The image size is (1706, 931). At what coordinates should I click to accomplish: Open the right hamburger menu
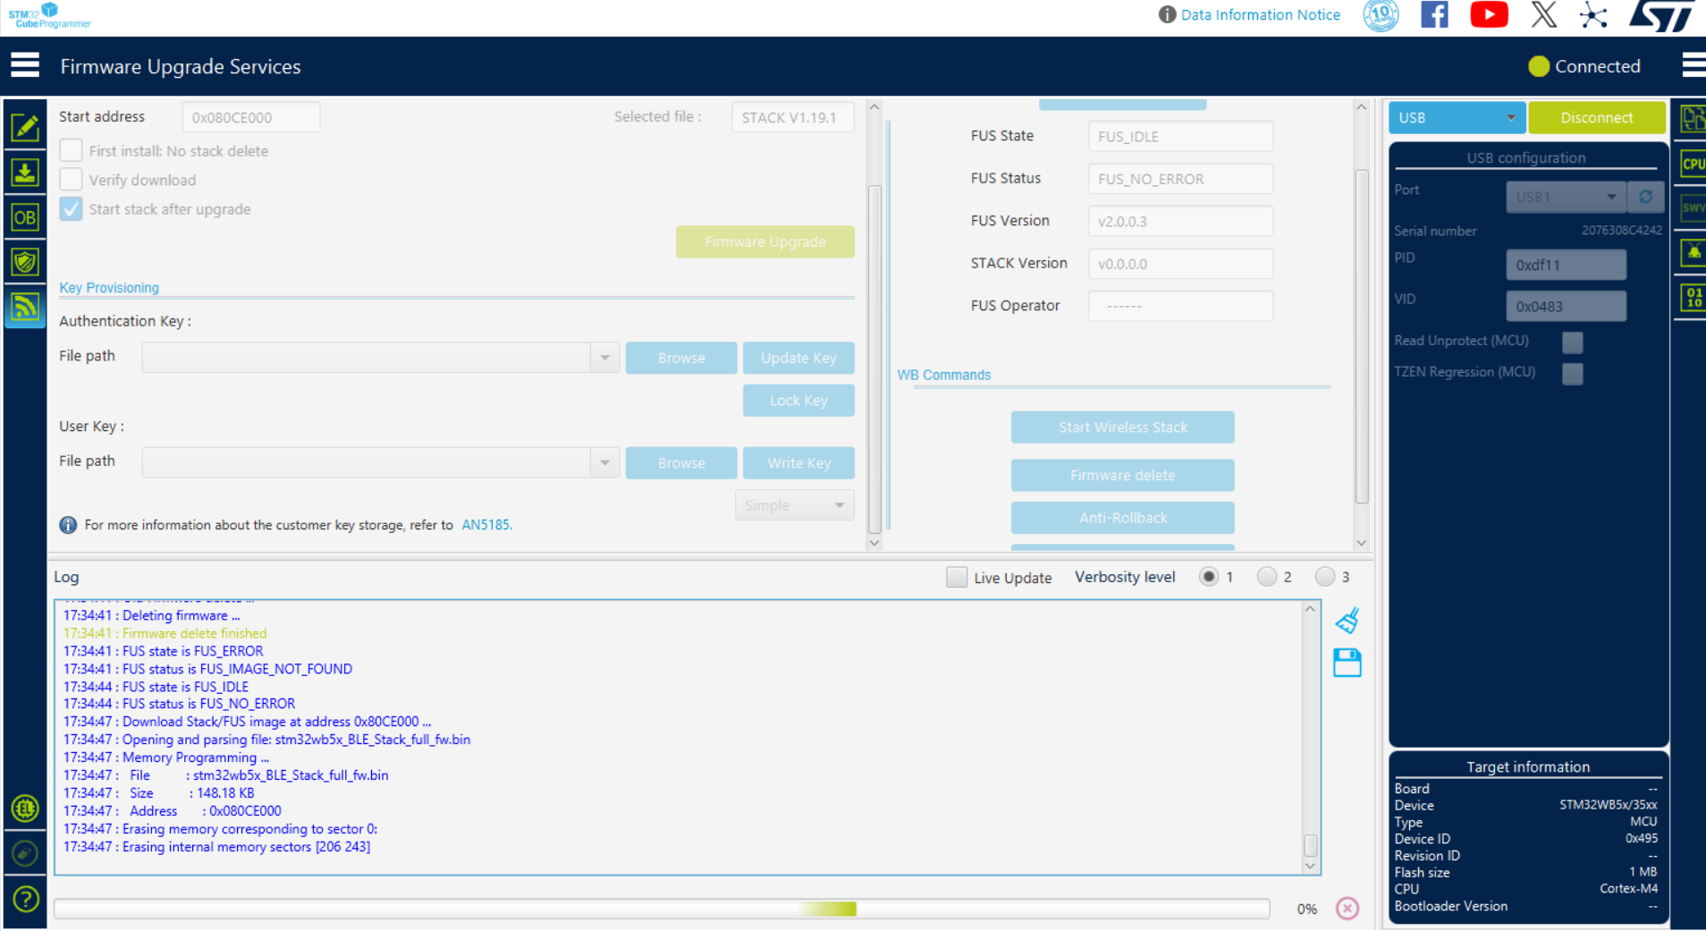(1693, 64)
